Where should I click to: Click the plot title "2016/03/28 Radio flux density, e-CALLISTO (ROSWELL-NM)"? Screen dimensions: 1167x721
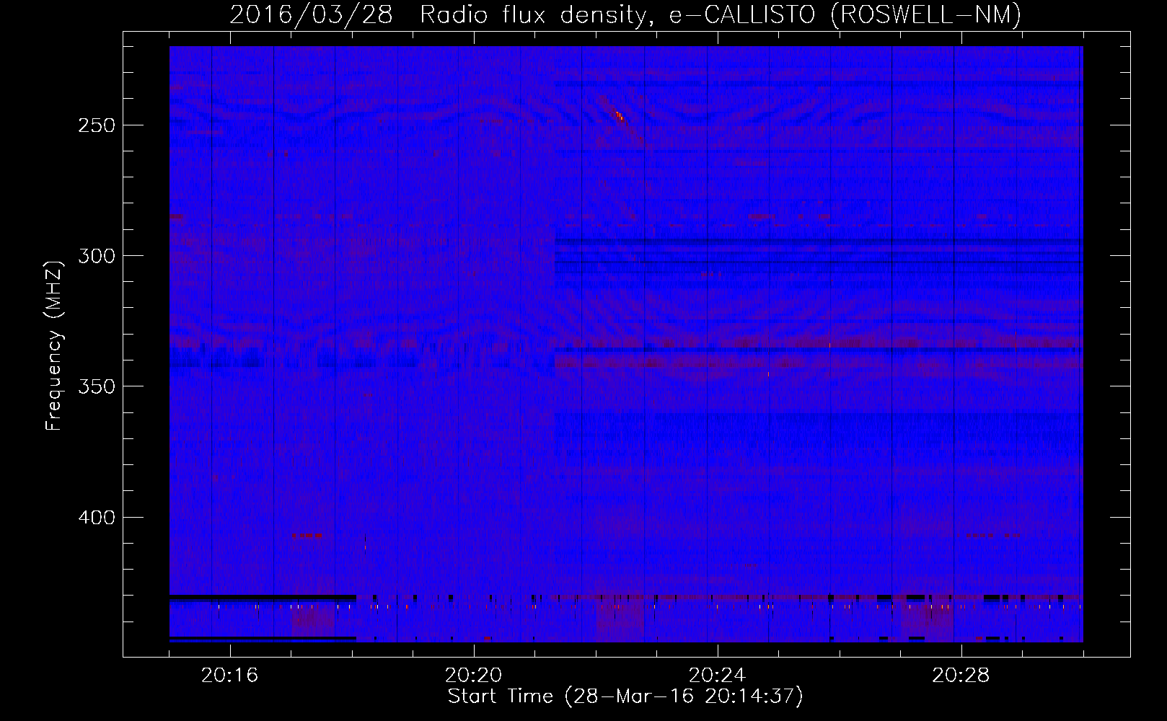[625, 14]
